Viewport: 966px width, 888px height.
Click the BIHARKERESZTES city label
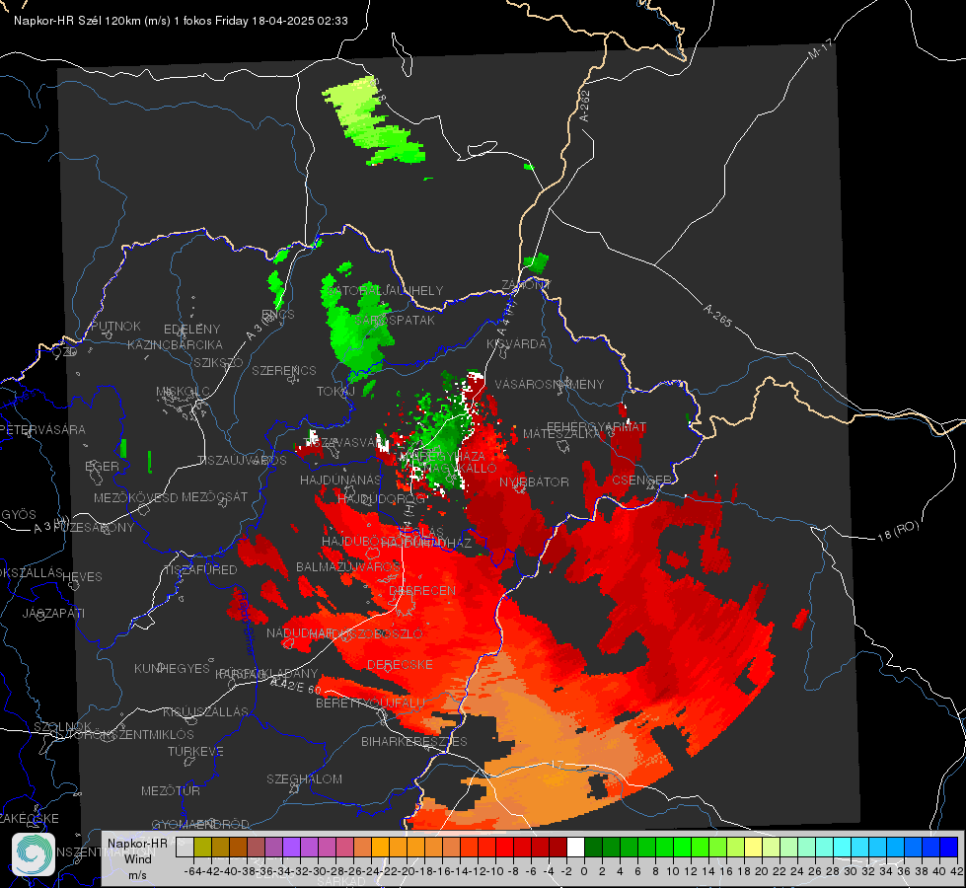click(414, 741)
